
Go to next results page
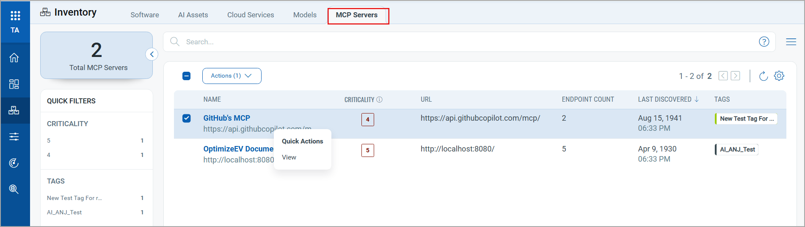coord(736,76)
